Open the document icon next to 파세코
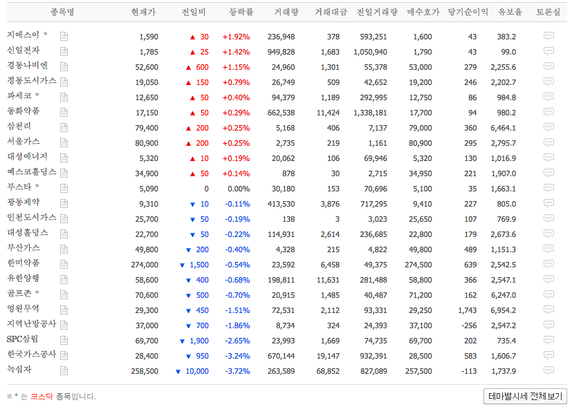Image resolution: width=572 pixels, height=407 pixels. point(64,97)
